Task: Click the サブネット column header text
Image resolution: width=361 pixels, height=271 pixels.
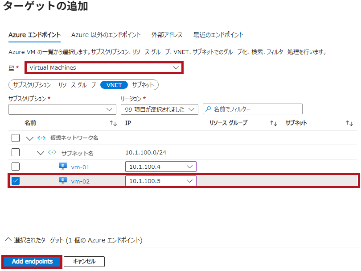Action: 296,123
